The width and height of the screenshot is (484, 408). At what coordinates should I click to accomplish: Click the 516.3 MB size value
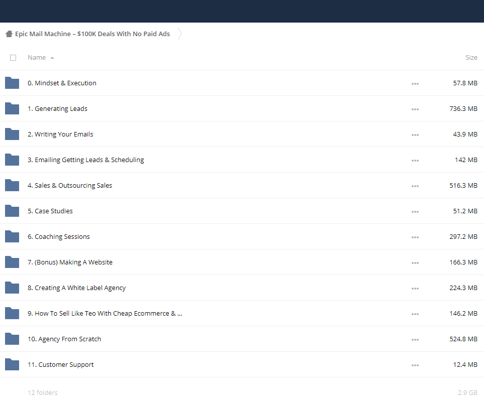(x=463, y=186)
